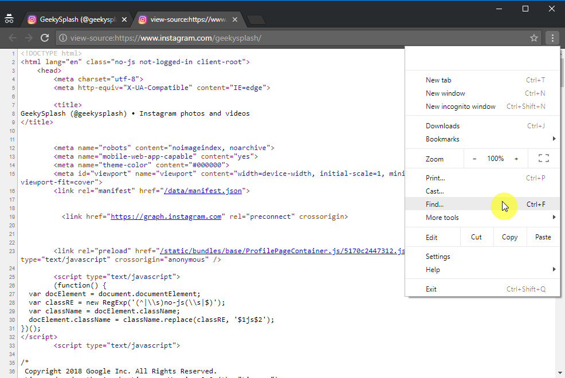Close the GeekySplash tab
The height and width of the screenshot is (378, 565).
click(x=124, y=19)
